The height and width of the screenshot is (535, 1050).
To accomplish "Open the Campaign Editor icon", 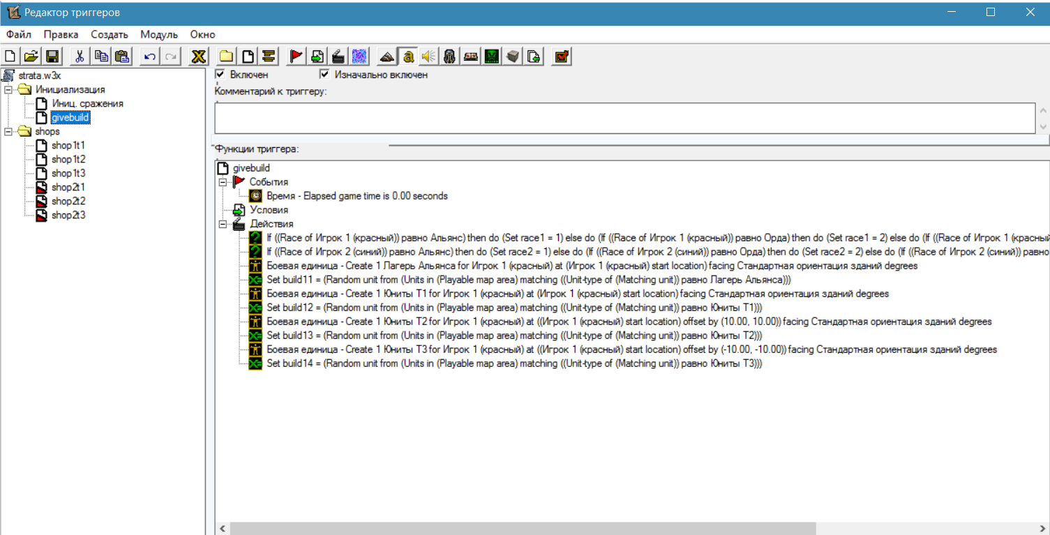I will [x=471, y=56].
